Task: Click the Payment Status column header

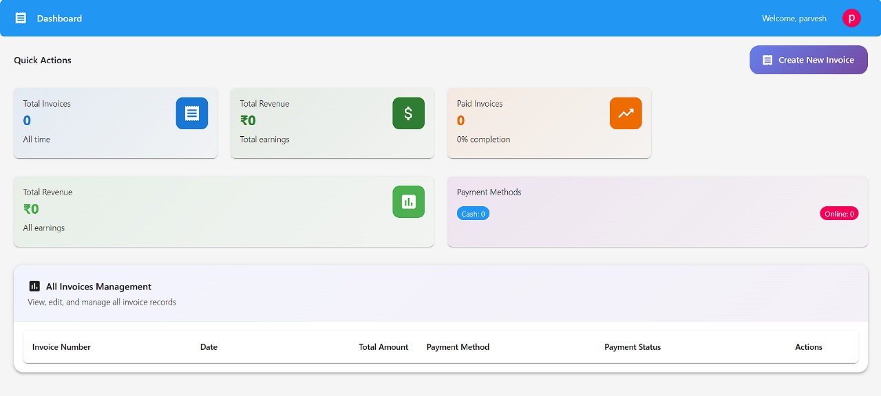Action: point(632,347)
